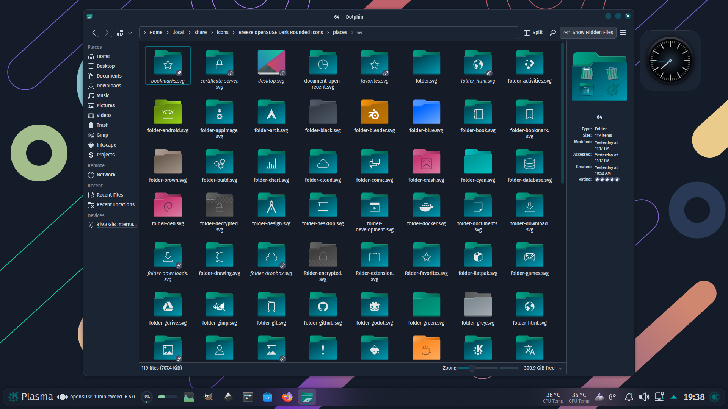Select the folder-flatpak.svg icon

pyautogui.click(x=478, y=255)
